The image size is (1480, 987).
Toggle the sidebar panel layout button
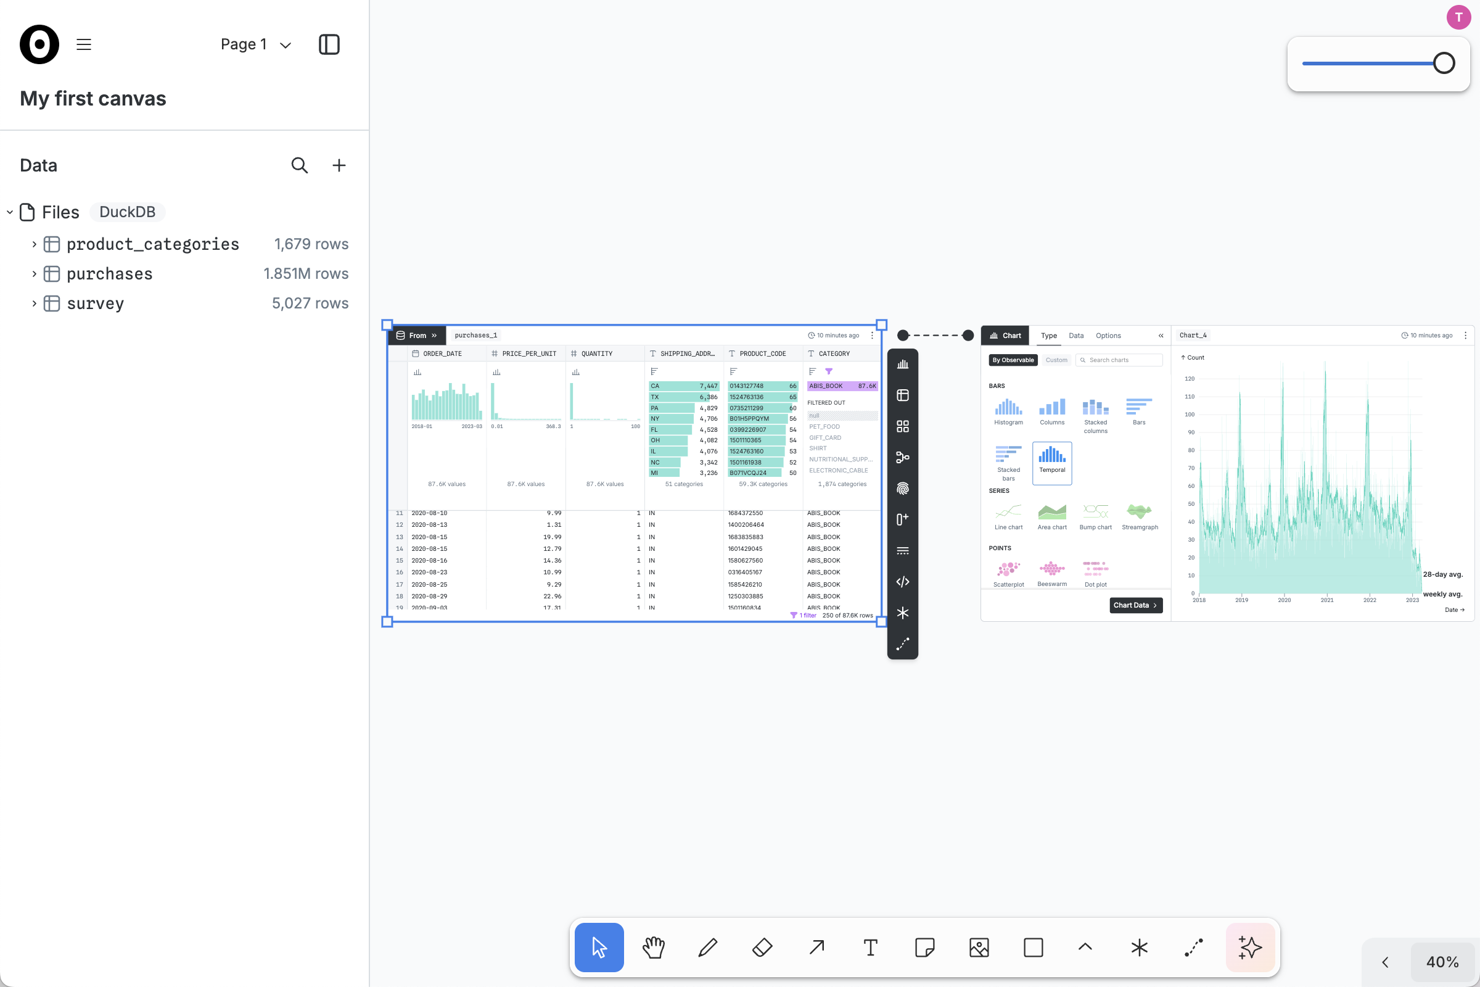(329, 44)
